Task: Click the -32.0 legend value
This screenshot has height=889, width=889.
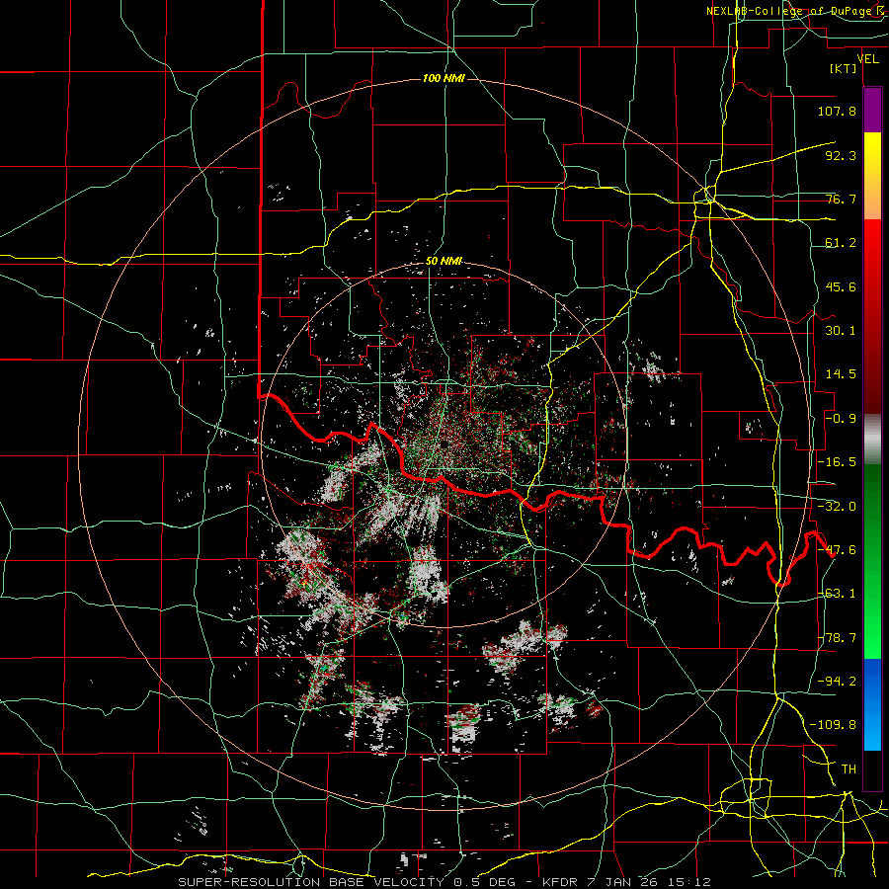Action: [837, 507]
